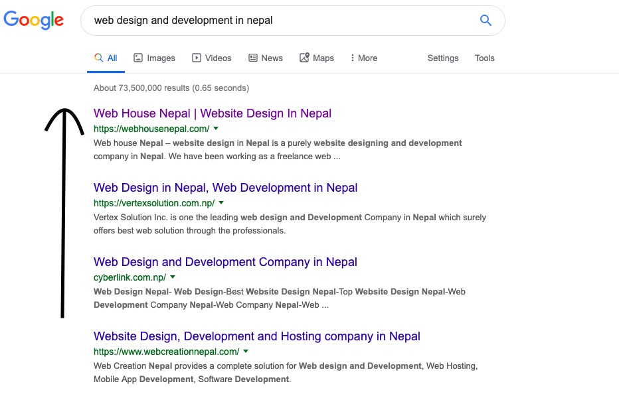This screenshot has width=619, height=398.
Task: Open the Web Creation Nepal hosting result
Action: pyautogui.click(x=256, y=336)
